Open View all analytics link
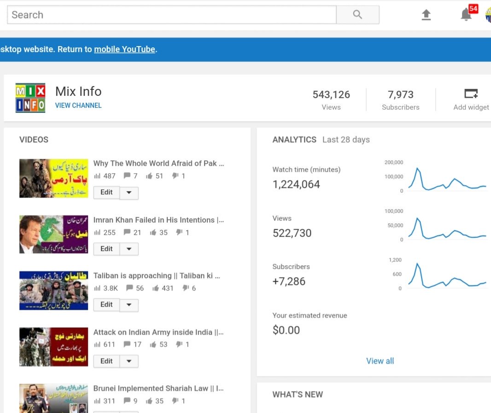The height and width of the screenshot is (413, 491). pos(380,361)
